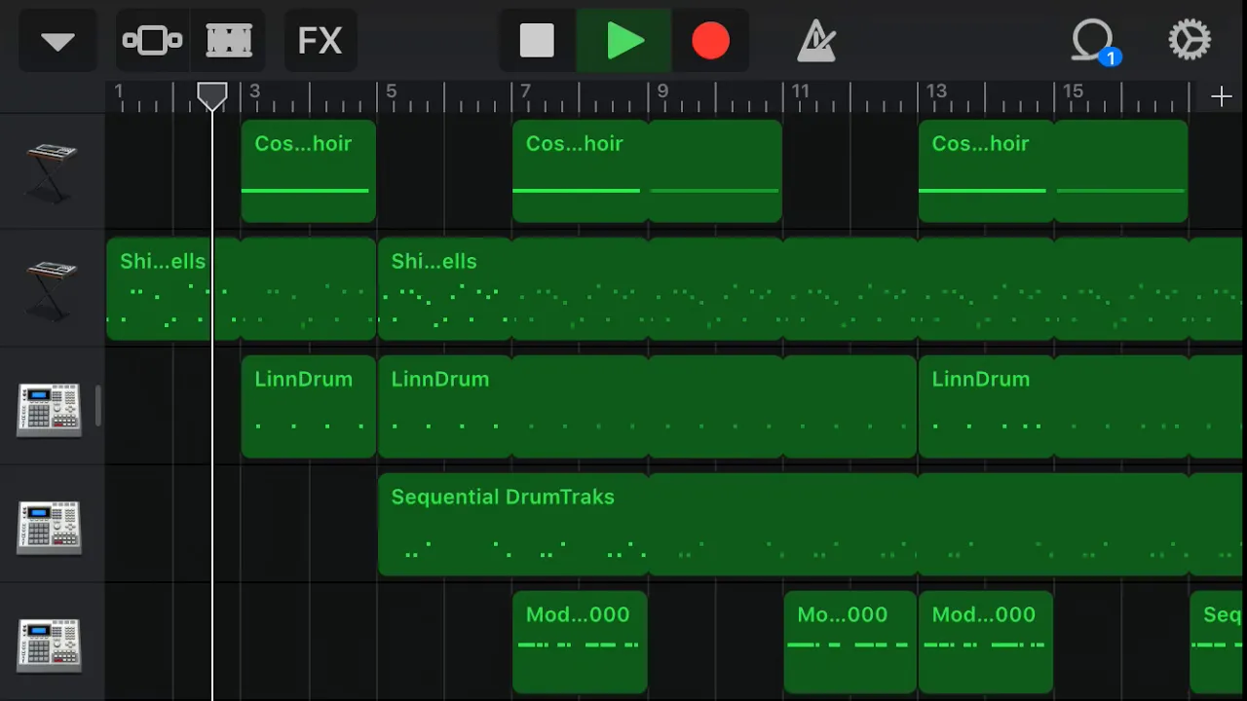Open the FX effects panel

(x=320, y=41)
